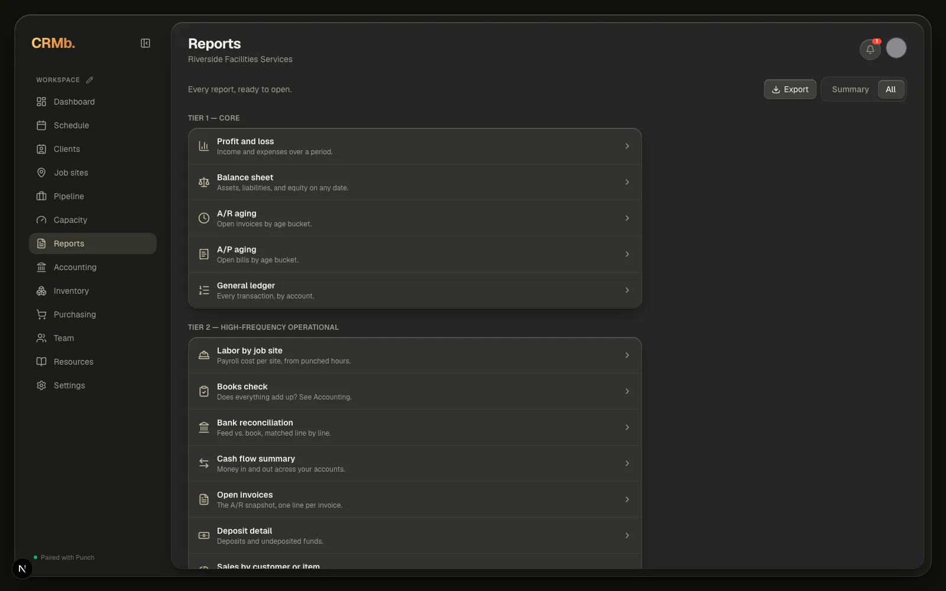Click the 'TIER 1 — CORE' heading
This screenshot has width=946, height=591.
[213, 118]
